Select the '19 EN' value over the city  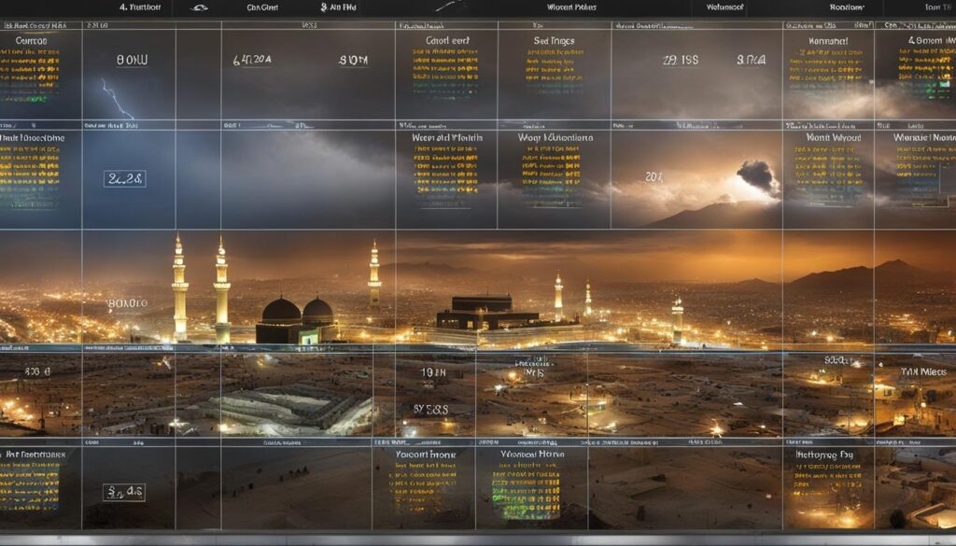pyautogui.click(x=432, y=371)
